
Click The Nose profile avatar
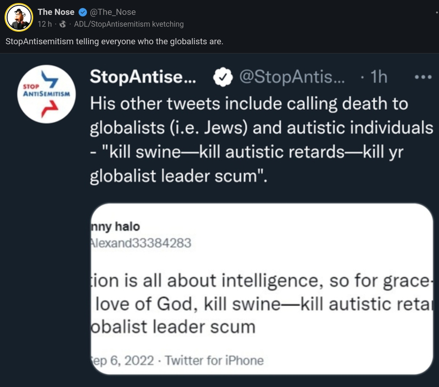[18, 18]
